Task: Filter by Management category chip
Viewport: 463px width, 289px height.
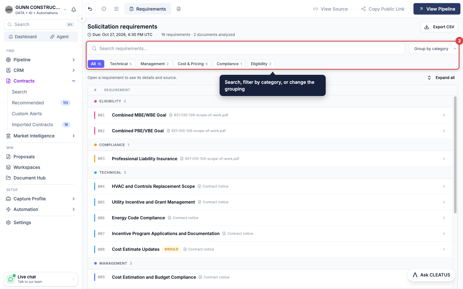Action: [155, 64]
